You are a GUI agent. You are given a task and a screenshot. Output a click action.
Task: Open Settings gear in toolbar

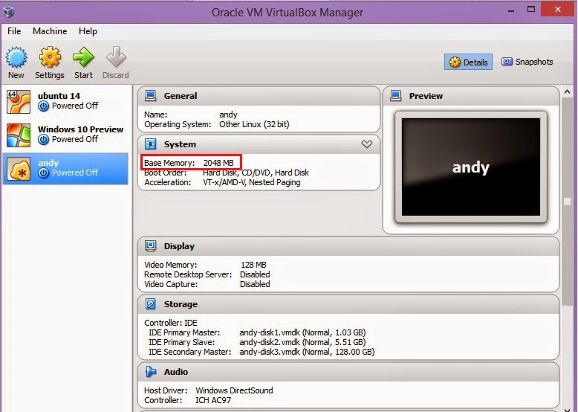tap(50, 57)
